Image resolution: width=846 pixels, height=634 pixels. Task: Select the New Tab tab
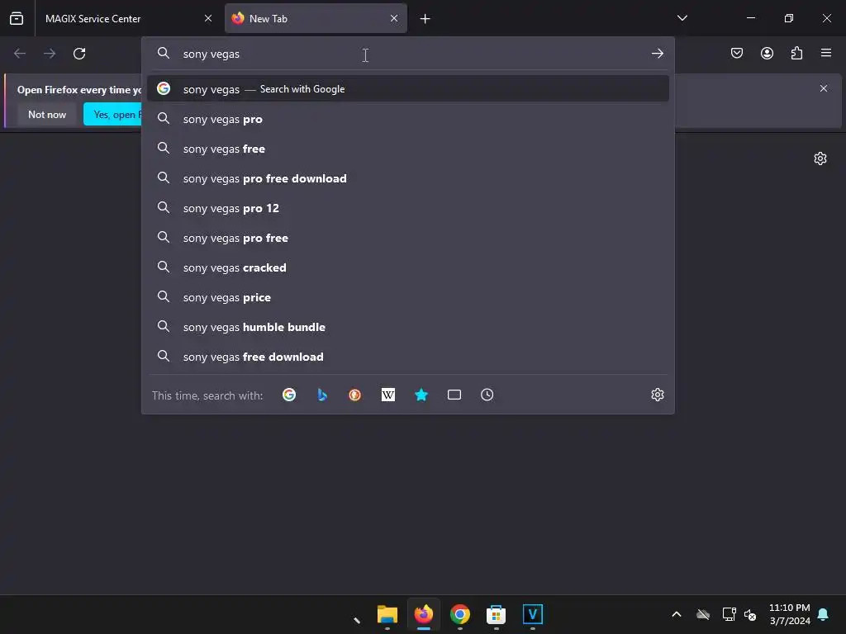pos(316,18)
